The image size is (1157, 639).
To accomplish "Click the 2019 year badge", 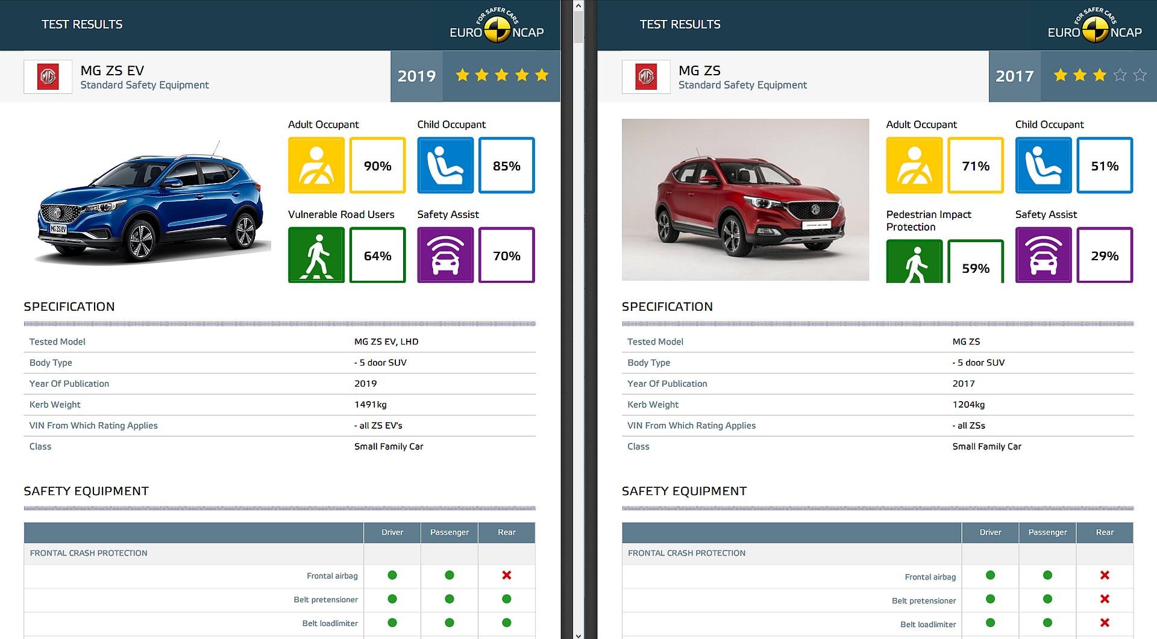I will tap(416, 76).
